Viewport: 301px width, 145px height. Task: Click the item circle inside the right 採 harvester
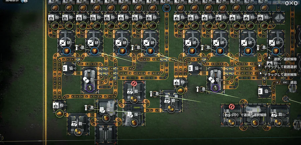point(134,122)
